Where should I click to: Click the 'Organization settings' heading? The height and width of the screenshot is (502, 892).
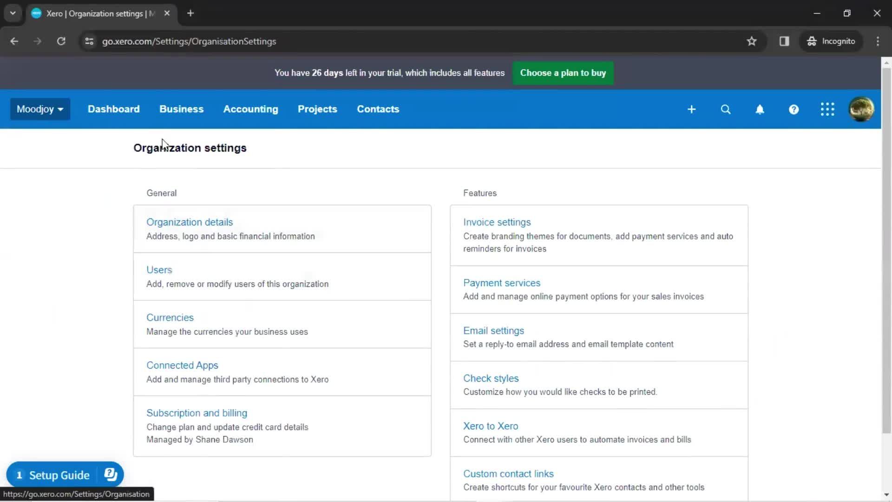click(x=190, y=148)
